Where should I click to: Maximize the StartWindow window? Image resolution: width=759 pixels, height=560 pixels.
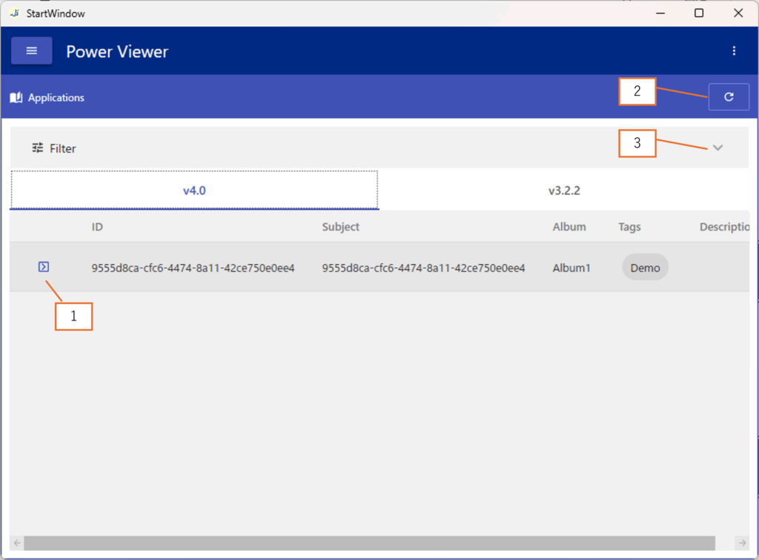coord(698,13)
